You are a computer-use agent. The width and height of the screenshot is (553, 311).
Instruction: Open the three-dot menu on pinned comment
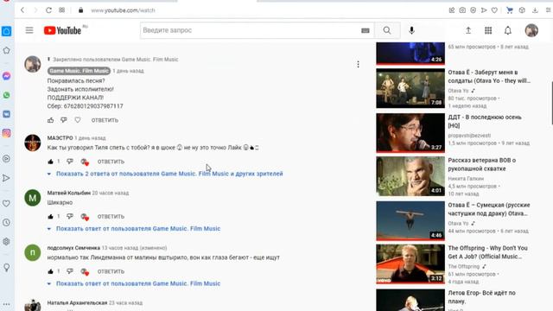(358, 64)
